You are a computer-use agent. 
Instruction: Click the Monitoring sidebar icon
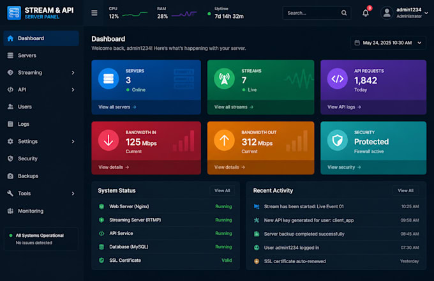click(10, 211)
